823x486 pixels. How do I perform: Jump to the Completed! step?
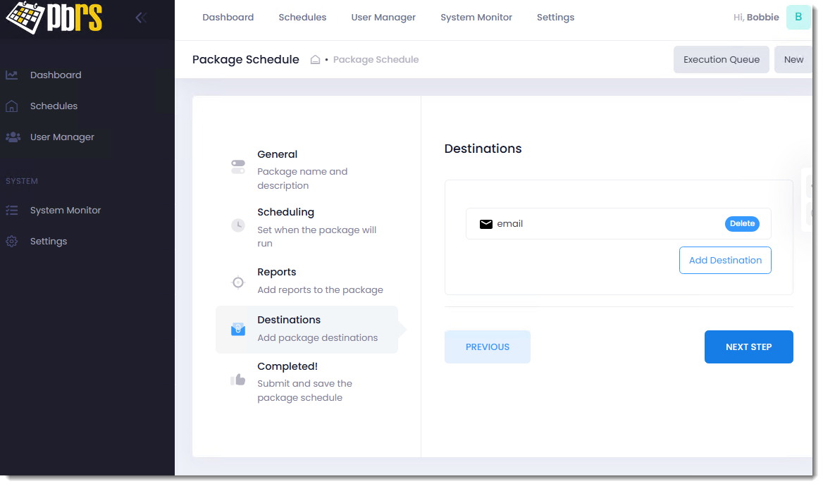pos(287,366)
